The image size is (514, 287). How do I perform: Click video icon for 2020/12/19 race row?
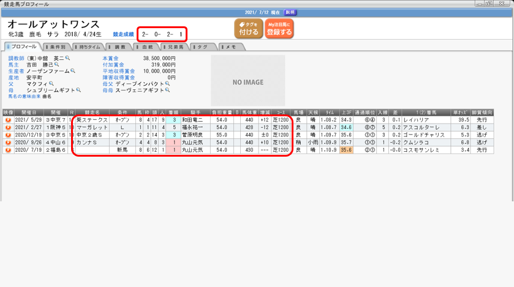9,135
